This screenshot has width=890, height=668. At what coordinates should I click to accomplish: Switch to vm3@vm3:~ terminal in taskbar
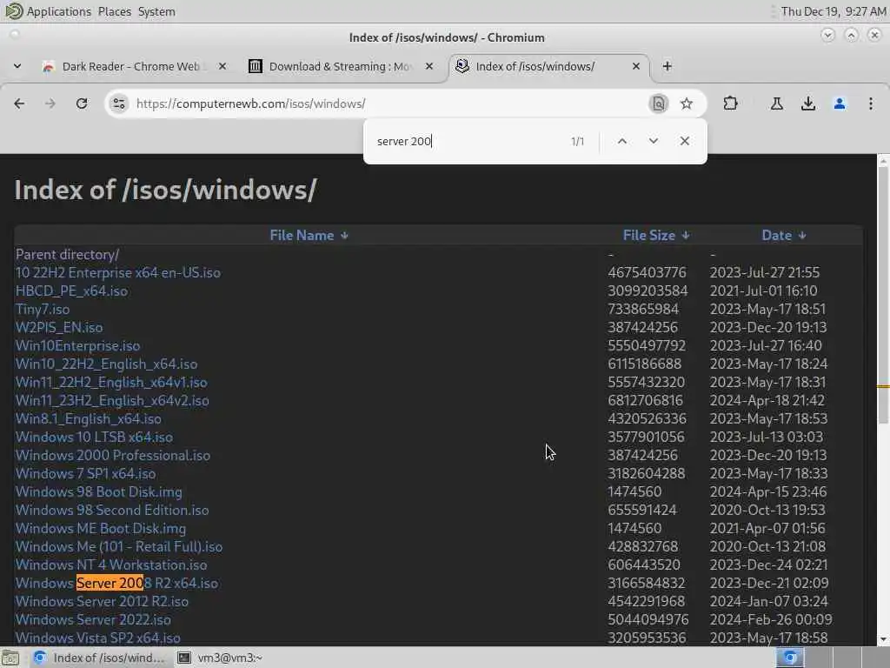[x=220, y=658]
